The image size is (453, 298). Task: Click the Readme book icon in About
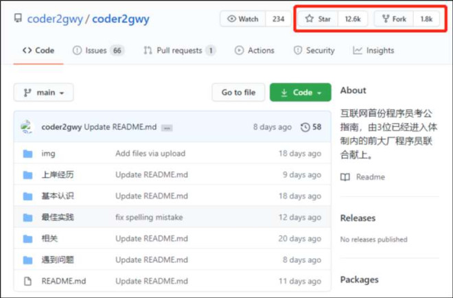click(345, 177)
